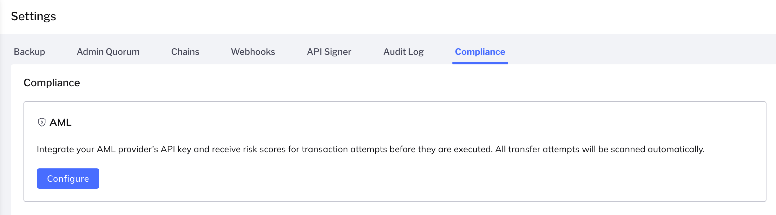The width and height of the screenshot is (776, 215).
Task: Switch to the Admin Quorum tab
Action: (x=108, y=52)
